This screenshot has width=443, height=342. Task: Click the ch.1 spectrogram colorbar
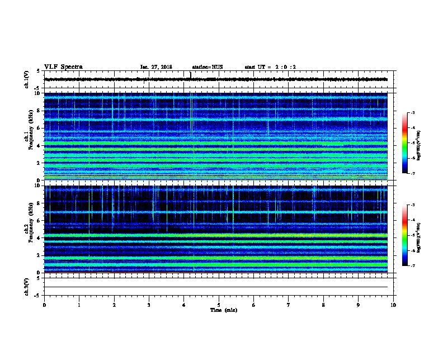coord(405,143)
